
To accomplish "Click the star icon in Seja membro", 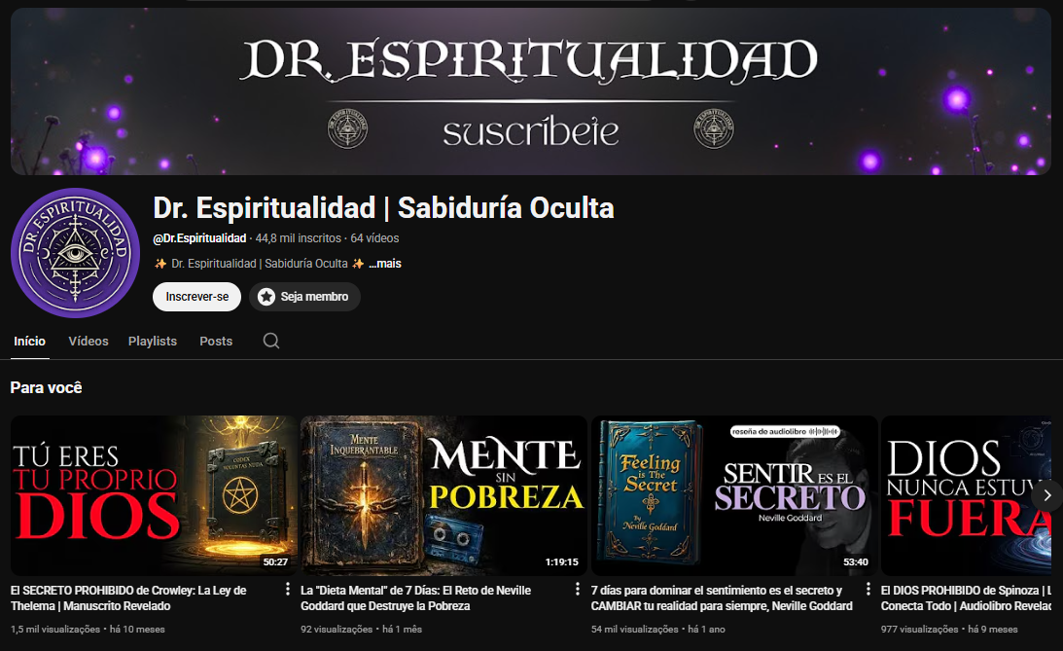I will (x=266, y=297).
